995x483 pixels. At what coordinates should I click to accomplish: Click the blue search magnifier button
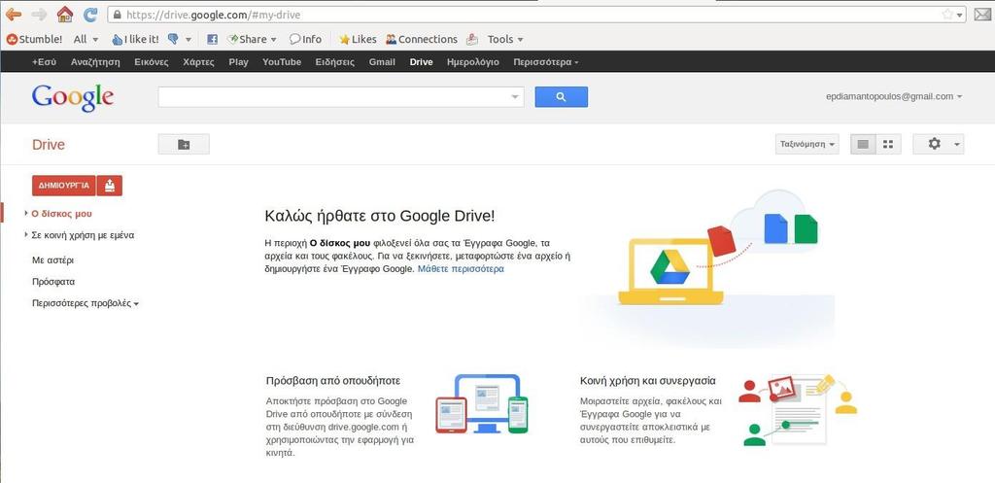[x=561, y=97]
